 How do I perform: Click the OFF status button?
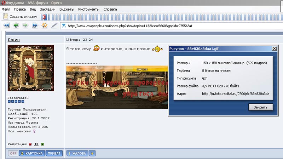13,153
